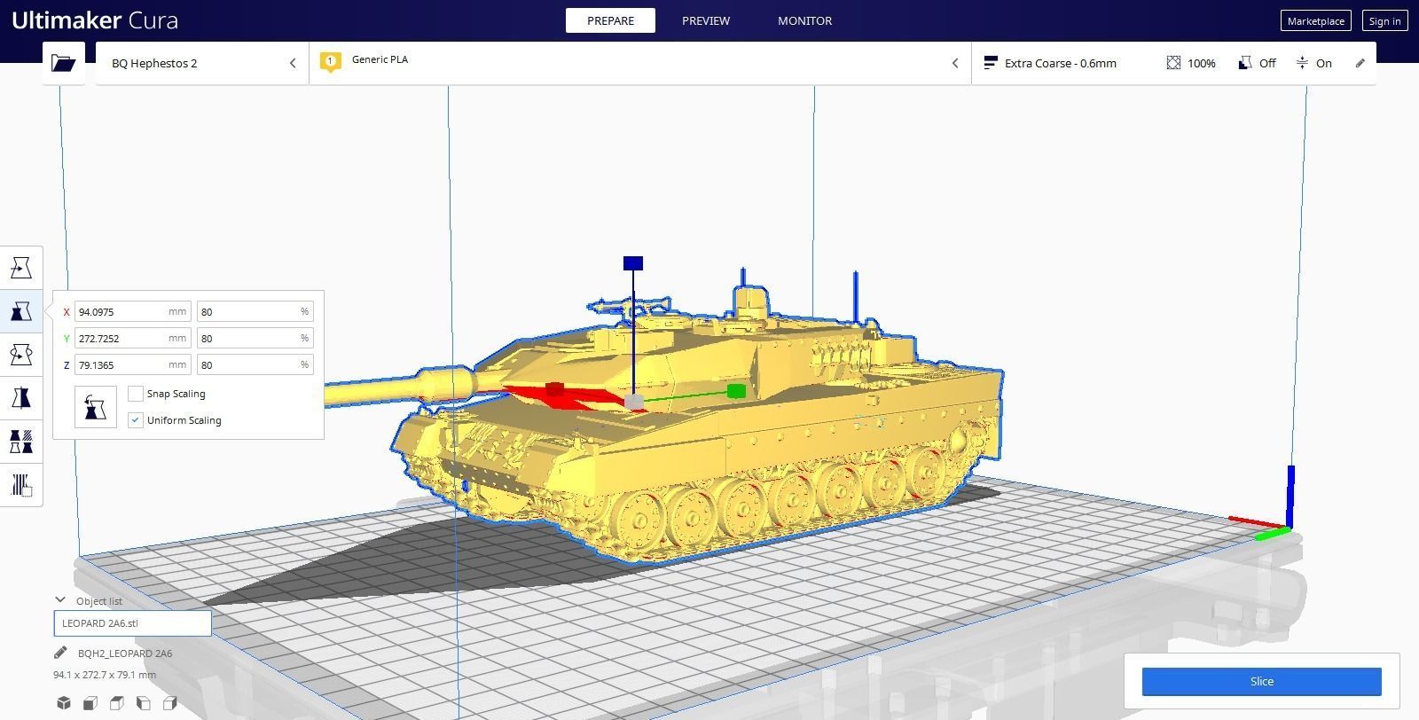
Task: Disable Uniform Scaling checkbox
Action: [136, 420]
